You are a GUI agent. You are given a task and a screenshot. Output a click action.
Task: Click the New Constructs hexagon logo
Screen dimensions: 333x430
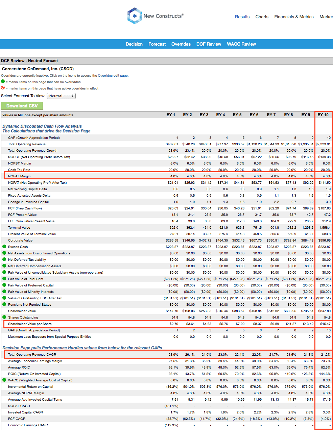[135, 16]
